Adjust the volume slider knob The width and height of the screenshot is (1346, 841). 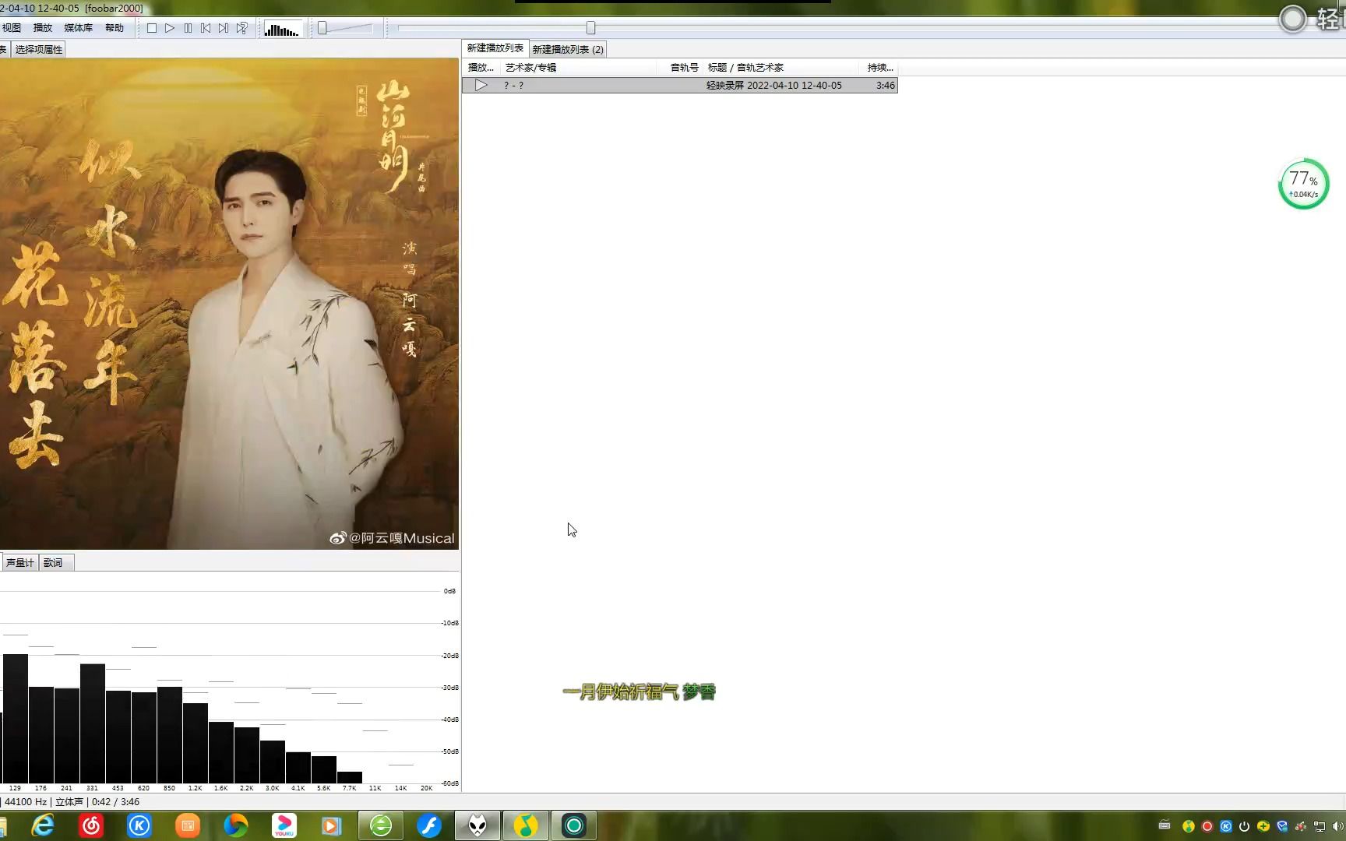[x=322, y=28]
